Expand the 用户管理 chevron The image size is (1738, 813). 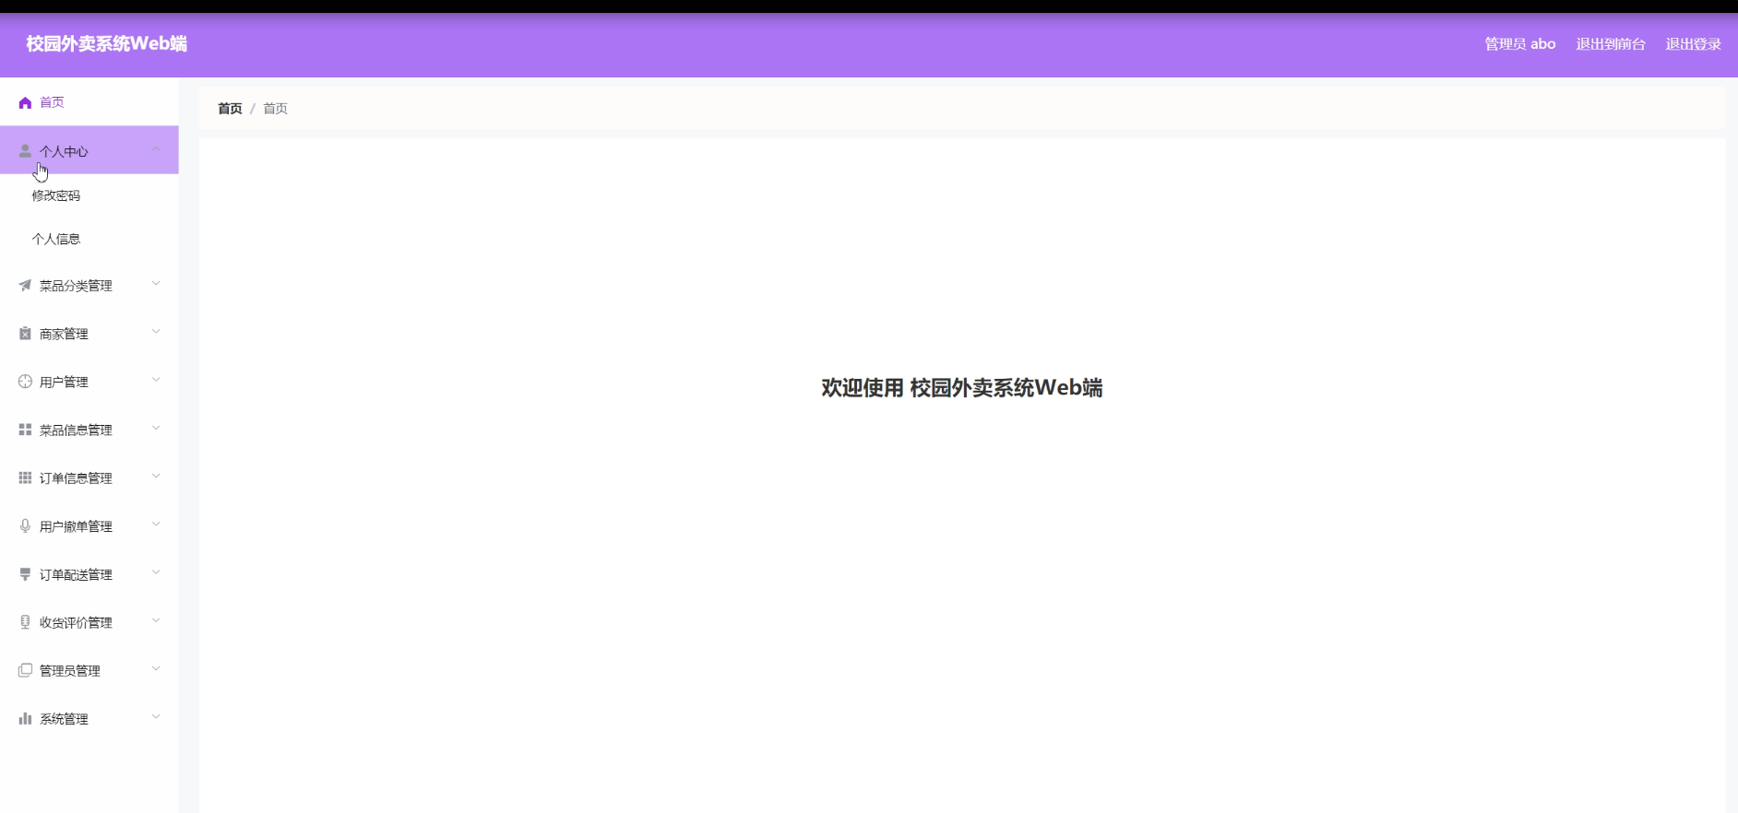[156, 380]
